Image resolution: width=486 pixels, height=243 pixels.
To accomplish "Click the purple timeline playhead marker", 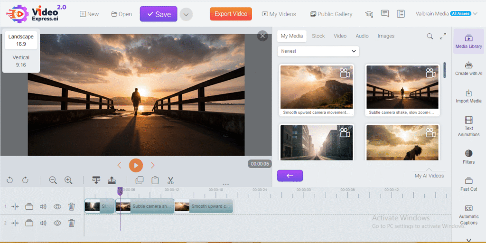I will coord(120,191).
